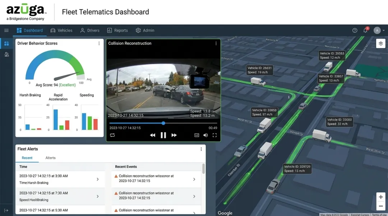
Task: Click truck icon for vehicle 33000
Action: tap(322, 135)
